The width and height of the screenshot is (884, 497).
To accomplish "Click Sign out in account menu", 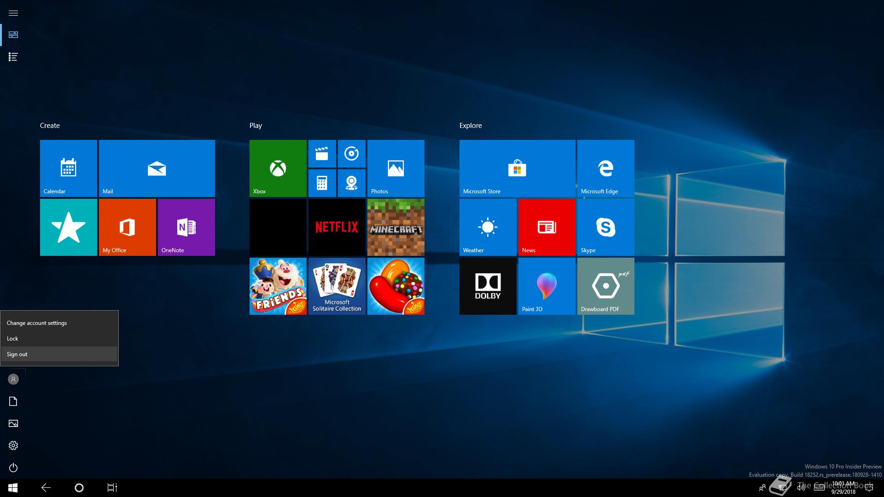I will coord(17,354).
